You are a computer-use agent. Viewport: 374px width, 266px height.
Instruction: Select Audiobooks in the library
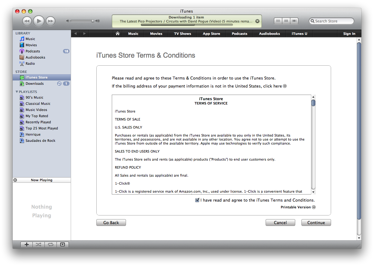42,57
